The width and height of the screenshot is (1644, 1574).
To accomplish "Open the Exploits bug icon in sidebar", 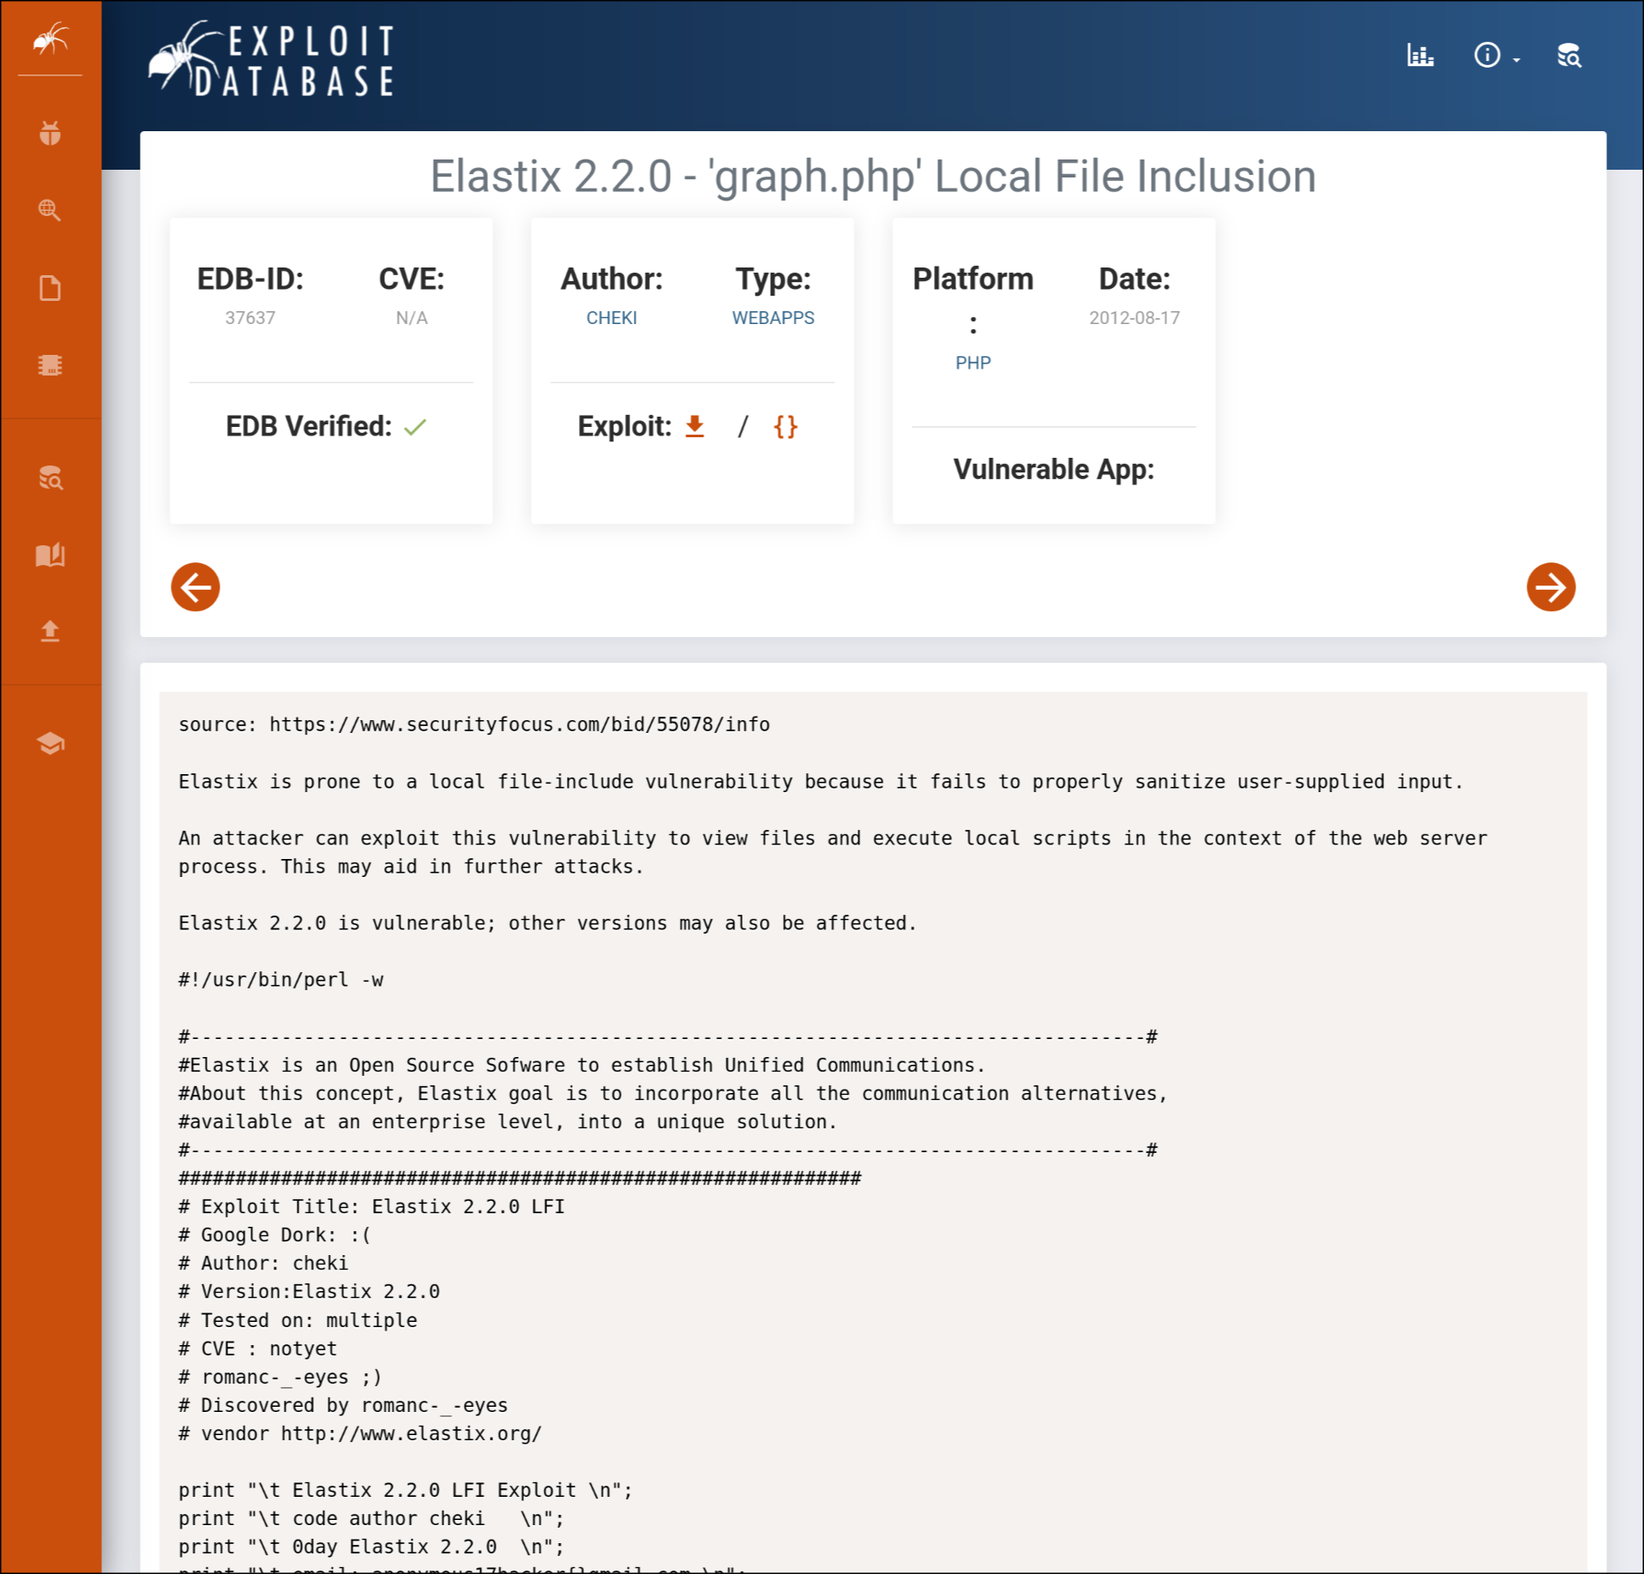I will pos(51,133).
